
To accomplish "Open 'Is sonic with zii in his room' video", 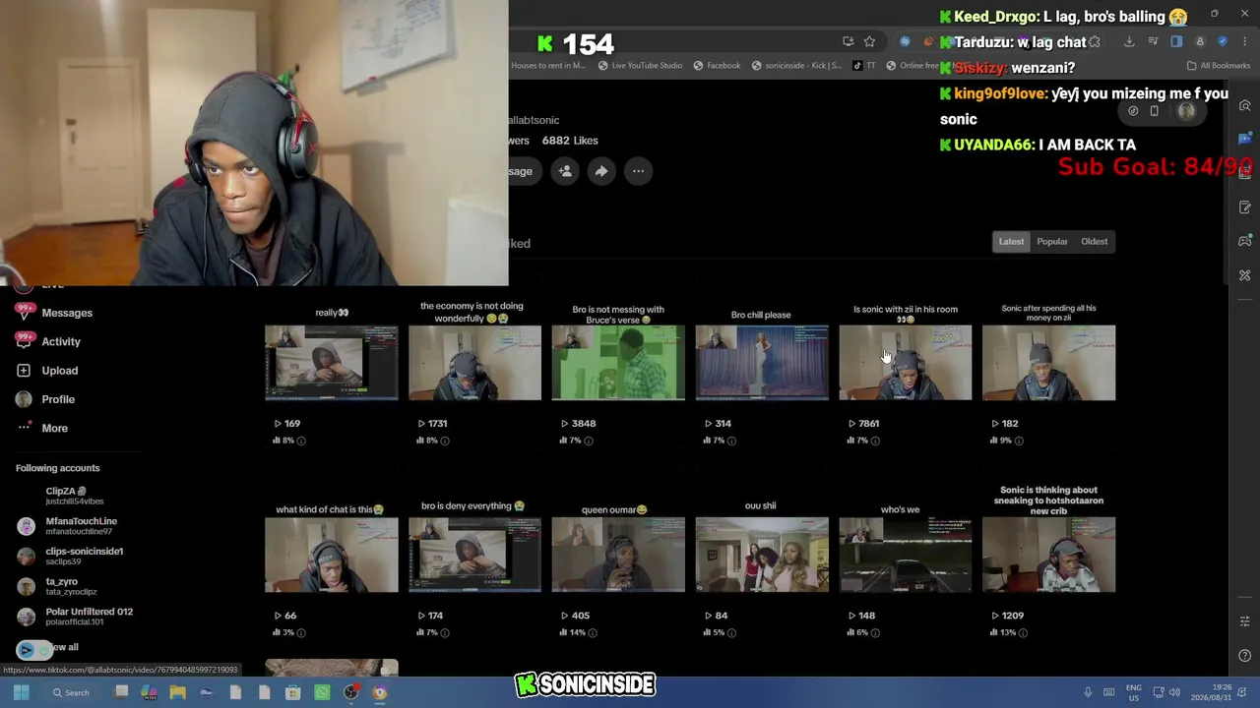I will click(x=905, y=363).
